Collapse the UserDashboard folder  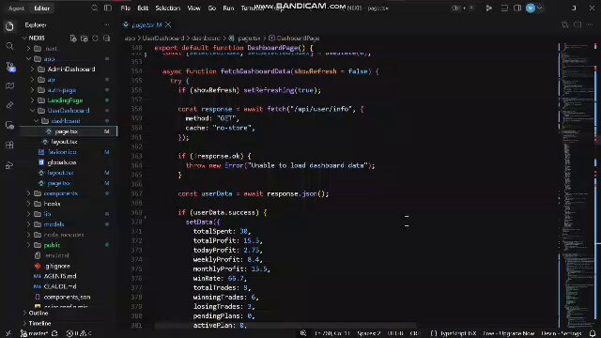[33, 111]
